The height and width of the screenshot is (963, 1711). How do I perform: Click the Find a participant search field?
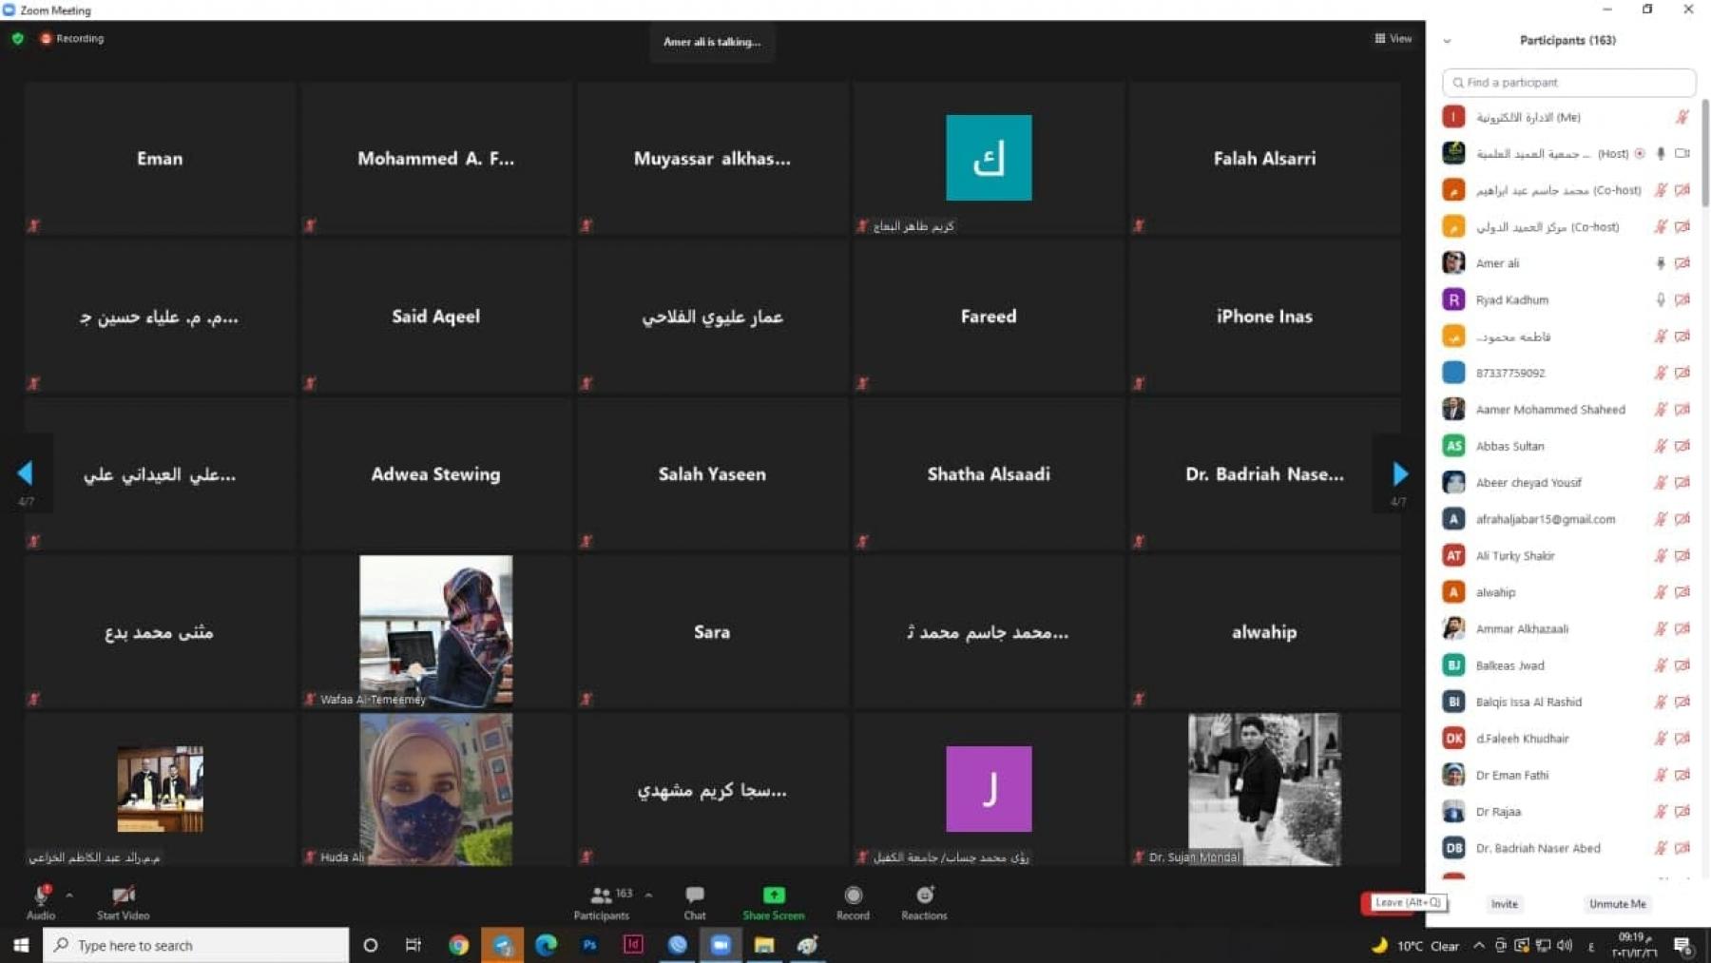[1568, 83]
